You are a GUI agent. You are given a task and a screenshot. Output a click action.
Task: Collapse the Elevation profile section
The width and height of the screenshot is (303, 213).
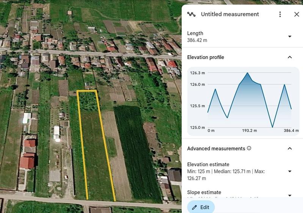click(x=290, y=57)
